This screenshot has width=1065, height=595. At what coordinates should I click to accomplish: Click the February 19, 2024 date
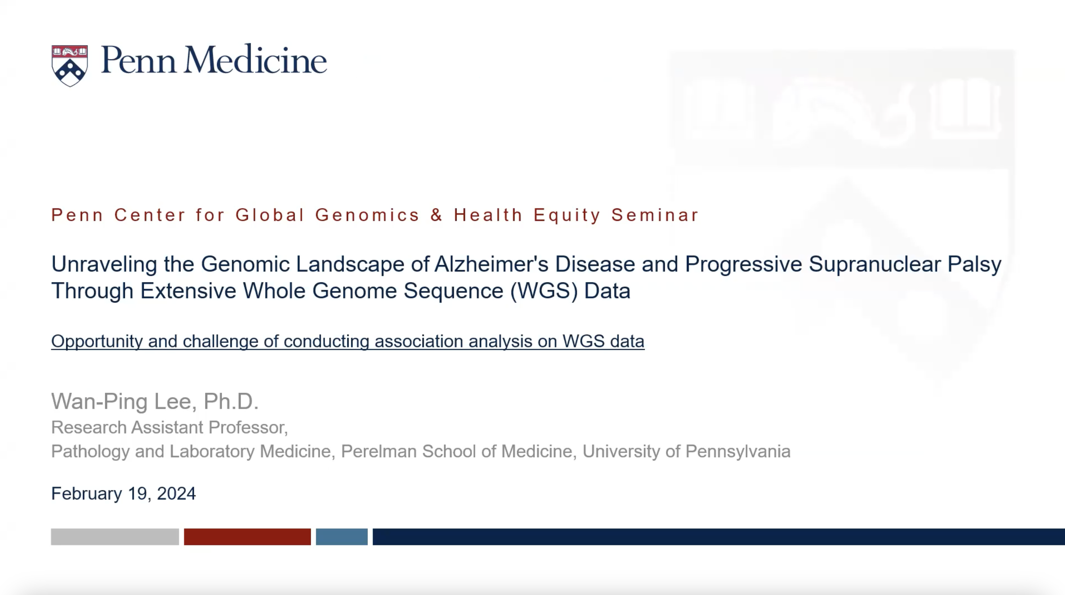pos(124,494)
